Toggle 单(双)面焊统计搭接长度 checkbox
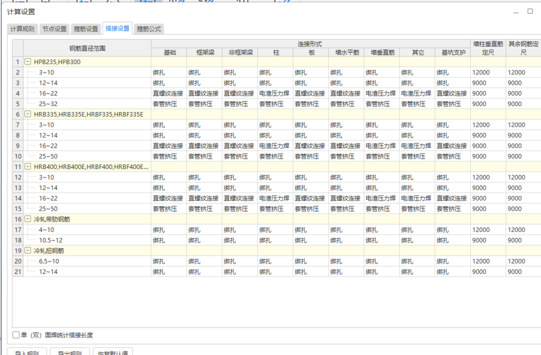Screen dimensions: 541x355 (16, 335)
